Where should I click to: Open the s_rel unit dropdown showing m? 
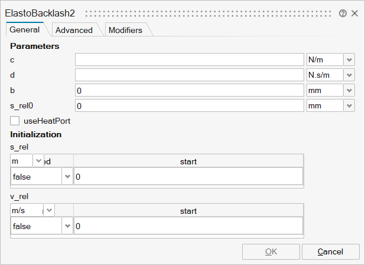tap(38, 161)
